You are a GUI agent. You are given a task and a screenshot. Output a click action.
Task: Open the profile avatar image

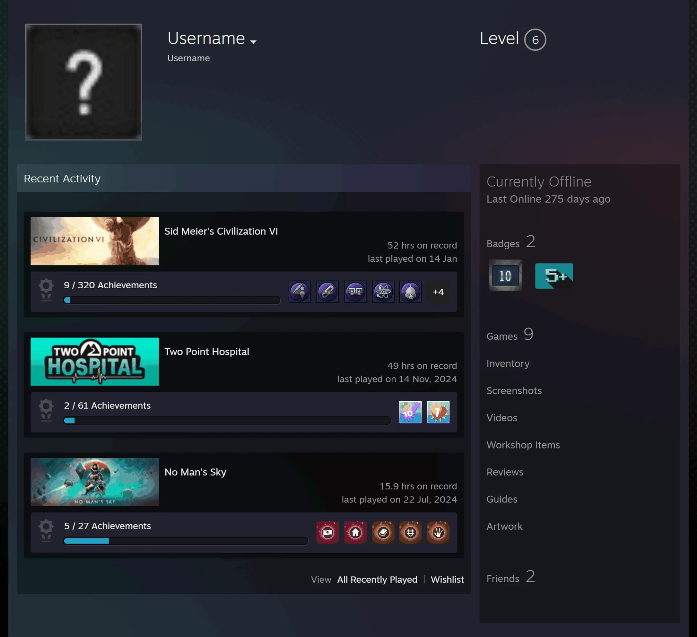(83, 82)
